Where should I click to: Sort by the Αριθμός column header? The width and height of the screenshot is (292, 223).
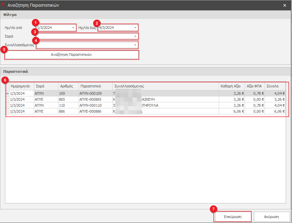pyautogui.click(x=68, y=86)
